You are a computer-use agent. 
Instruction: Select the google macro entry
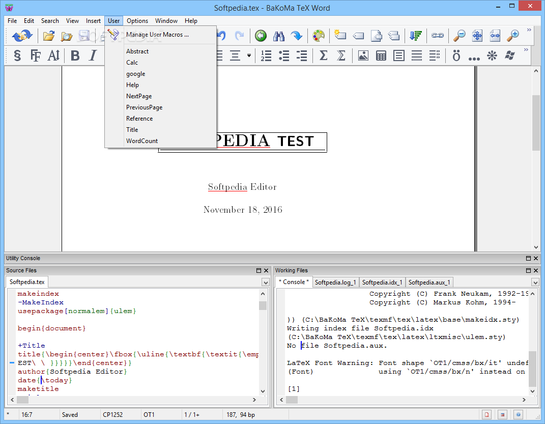pyautogui.click(x=161, y=74)
